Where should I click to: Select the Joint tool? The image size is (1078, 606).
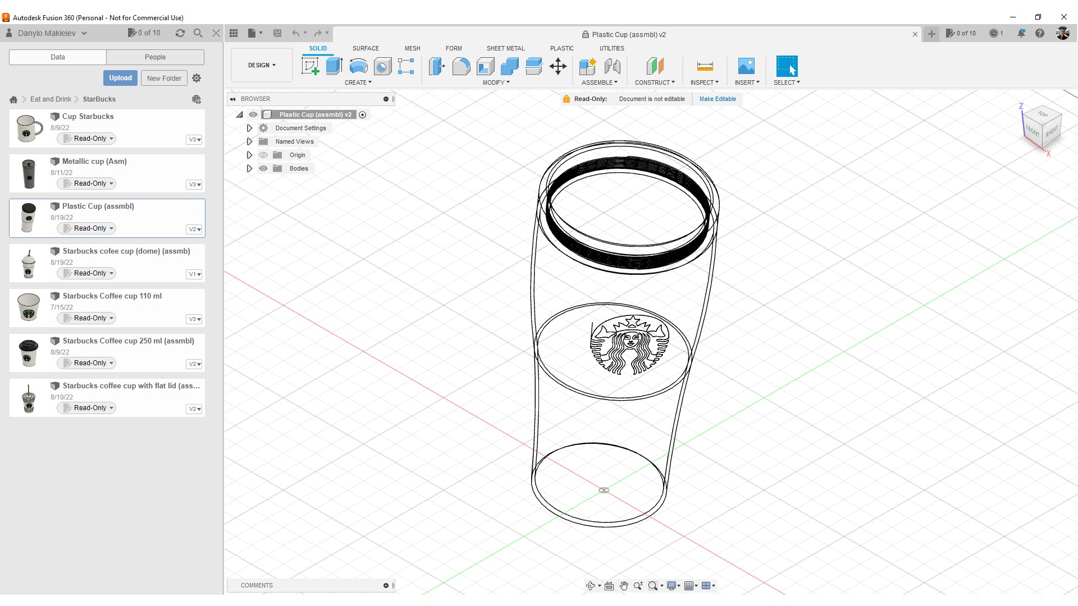pyautogui.click(x=612, y=66)
